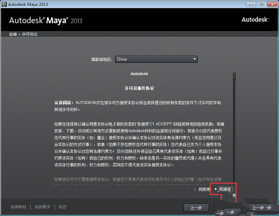Open the 自述 readme link
Image resolution: width=279 pixels, height=216 pixels.
click(x=63, y=207)
